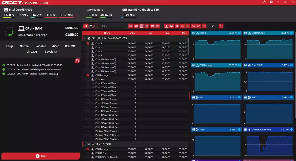Viewport: 296px width, 161px height.
Task: Toggle the unknown hardware filter question icon
Action: coord(158,26)
